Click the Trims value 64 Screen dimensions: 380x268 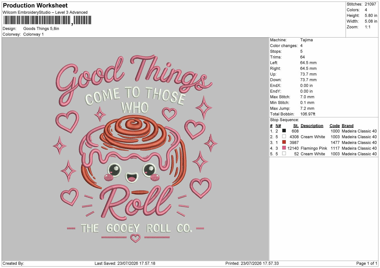point(302,57)
